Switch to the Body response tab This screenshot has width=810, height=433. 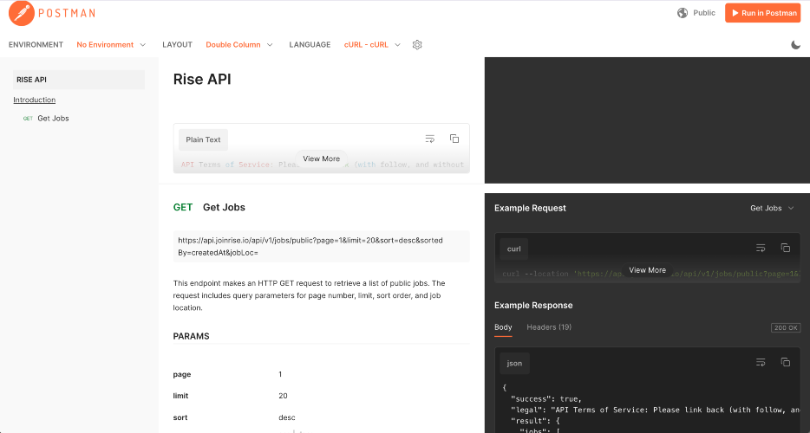point(503,327)
